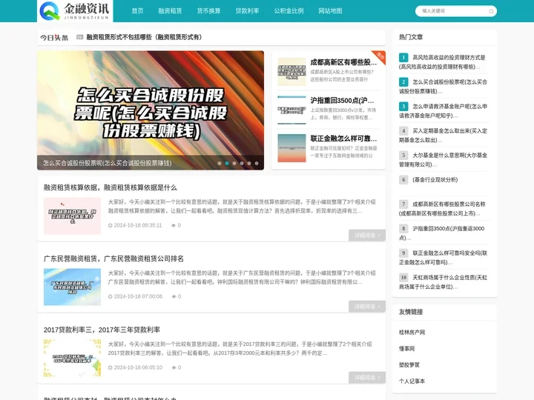Click the clock icon by 2024-10-18 09:35:11
The height and width of the screenshot is (400, 534).
point(110,225)
